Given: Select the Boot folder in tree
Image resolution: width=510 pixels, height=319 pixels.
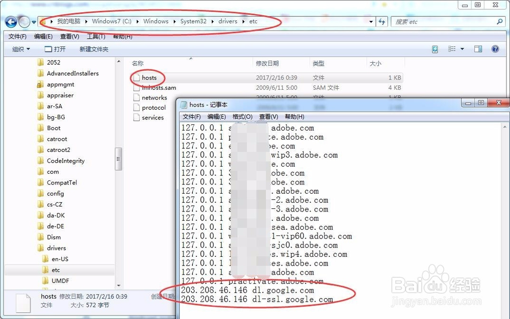Looking at the screenshot, I should click(x=54, y=128).
